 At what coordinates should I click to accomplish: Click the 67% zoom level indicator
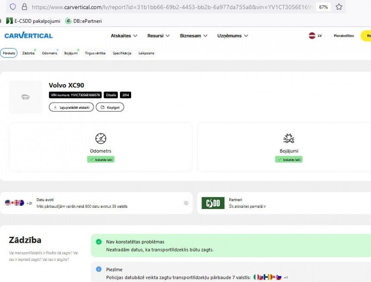323,7
